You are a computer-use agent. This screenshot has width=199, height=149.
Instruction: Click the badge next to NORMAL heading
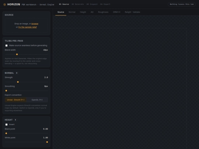pyautogui.click(x=17, y=73)
